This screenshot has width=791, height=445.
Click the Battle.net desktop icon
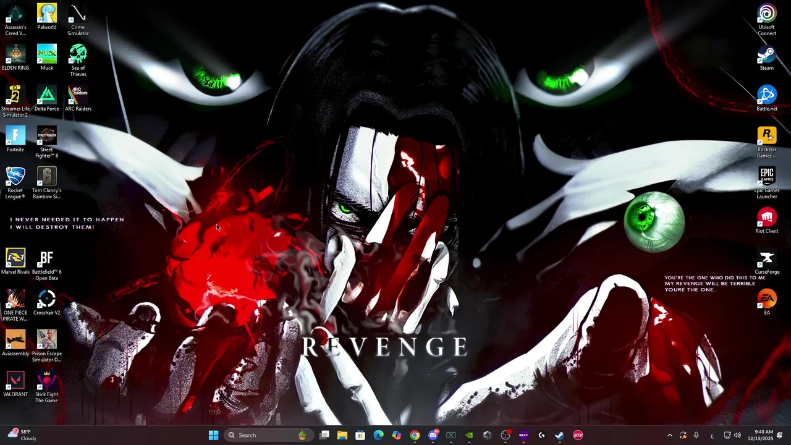[x=767, y=98]
